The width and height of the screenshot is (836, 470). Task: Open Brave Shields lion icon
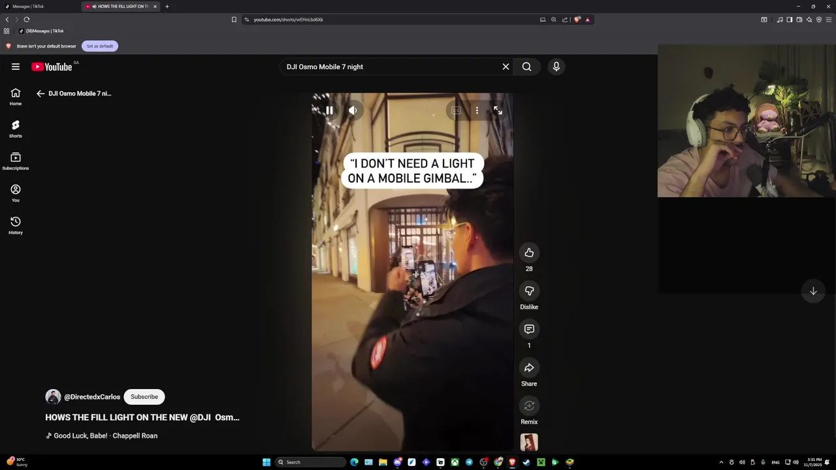point(577,20)
